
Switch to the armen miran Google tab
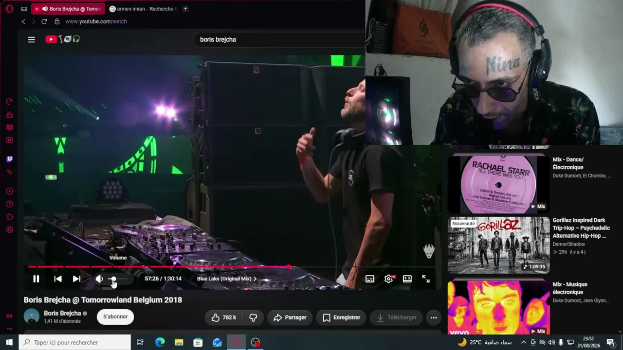(x=143, y=9)
